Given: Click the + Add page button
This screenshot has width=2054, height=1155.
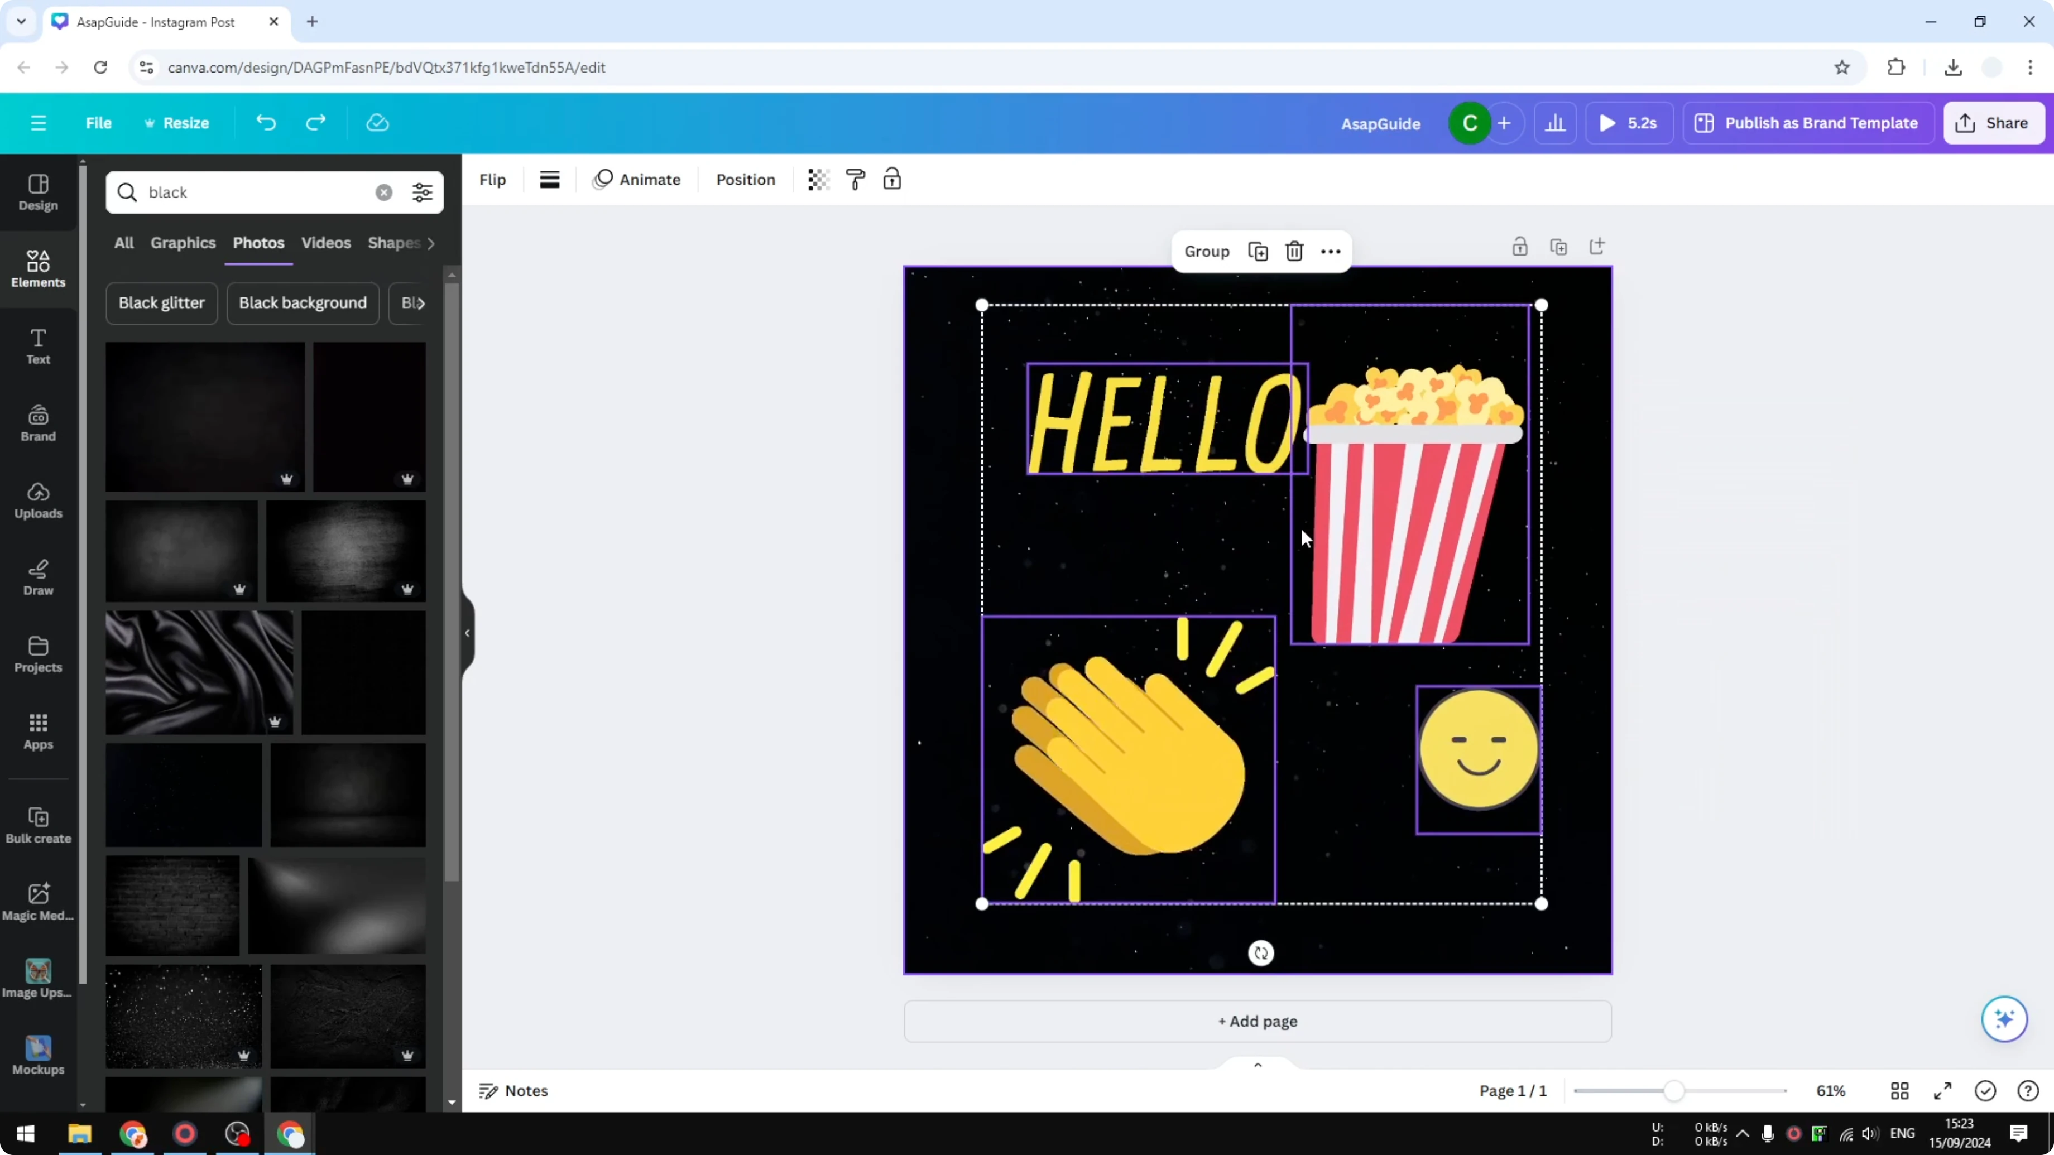Looking at the screenshot, I should pos(1258,1021).
